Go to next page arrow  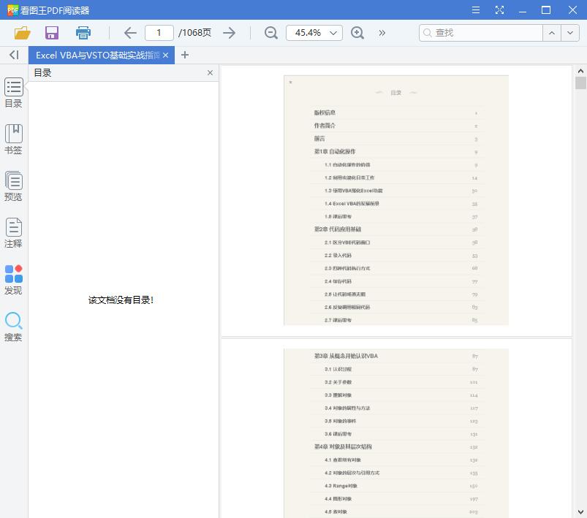click(229, 33)
